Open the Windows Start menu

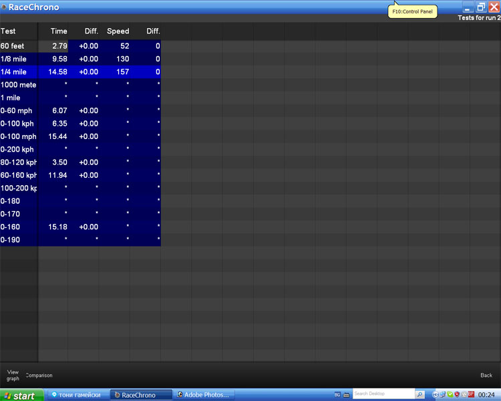coord(19,396)
